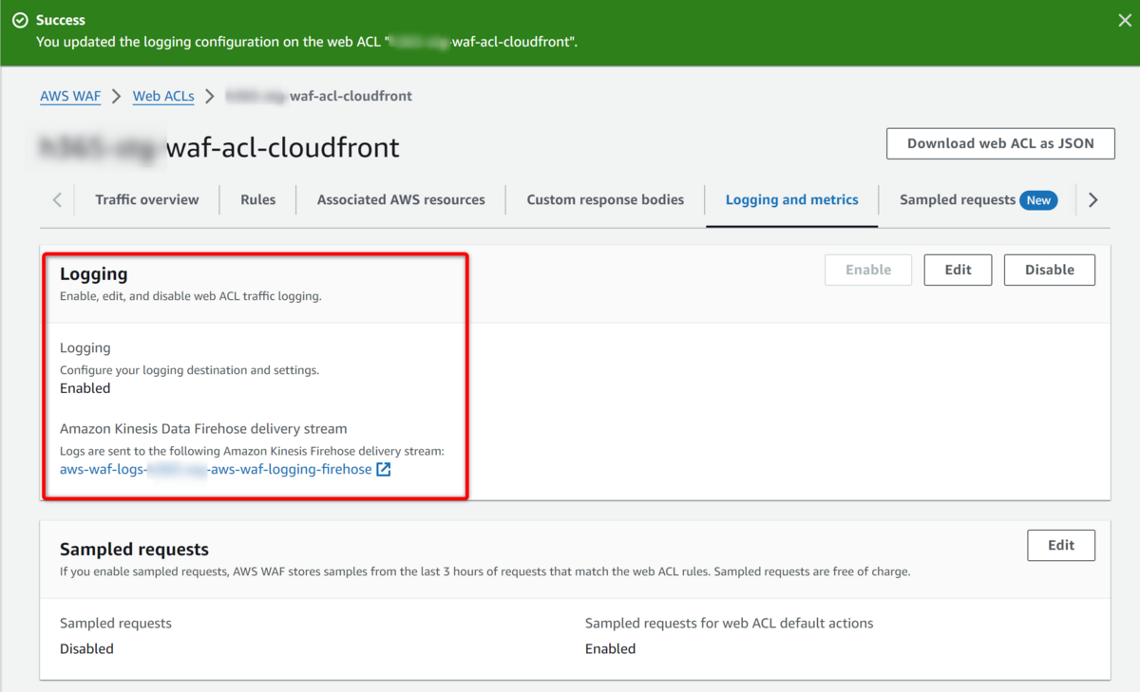Click the success checkmark icon in banner
1140x692 pixels.
click(20, 20)
